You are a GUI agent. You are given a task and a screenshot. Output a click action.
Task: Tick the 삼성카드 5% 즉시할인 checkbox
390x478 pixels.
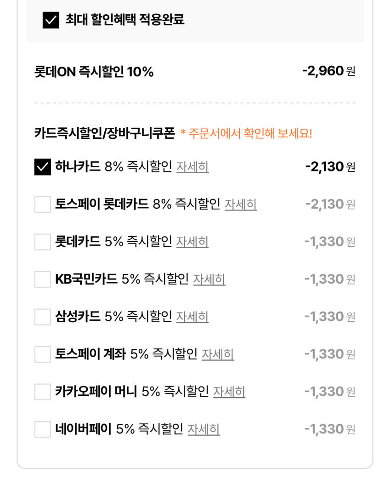click(43, 317)
